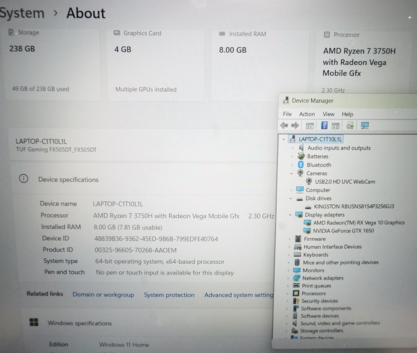The width and height of the screenshot is (417, 353).
Task: Click the Windows 11 Home edition text
Action: pyautogui.click(x=124, y=345)
